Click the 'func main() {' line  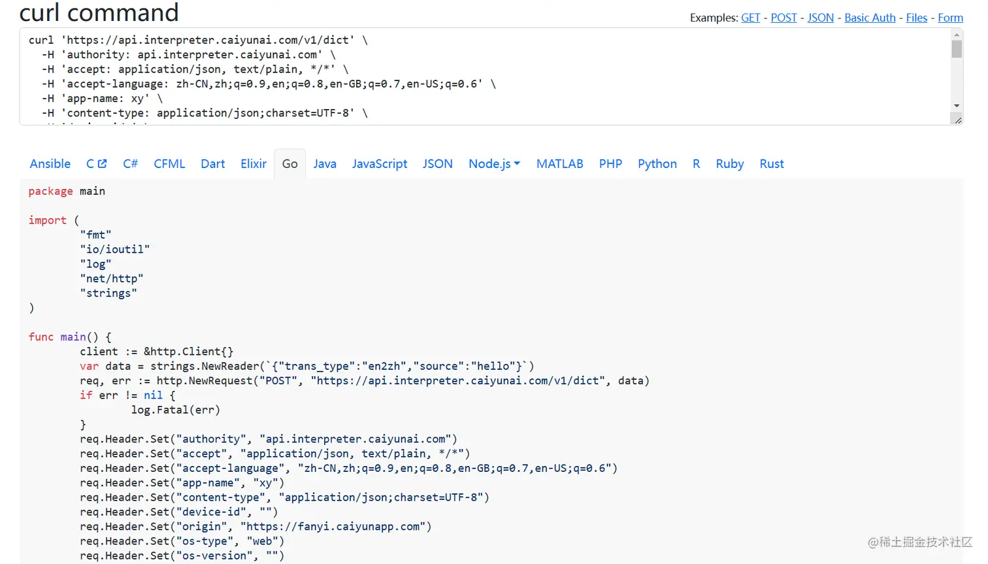70,337
